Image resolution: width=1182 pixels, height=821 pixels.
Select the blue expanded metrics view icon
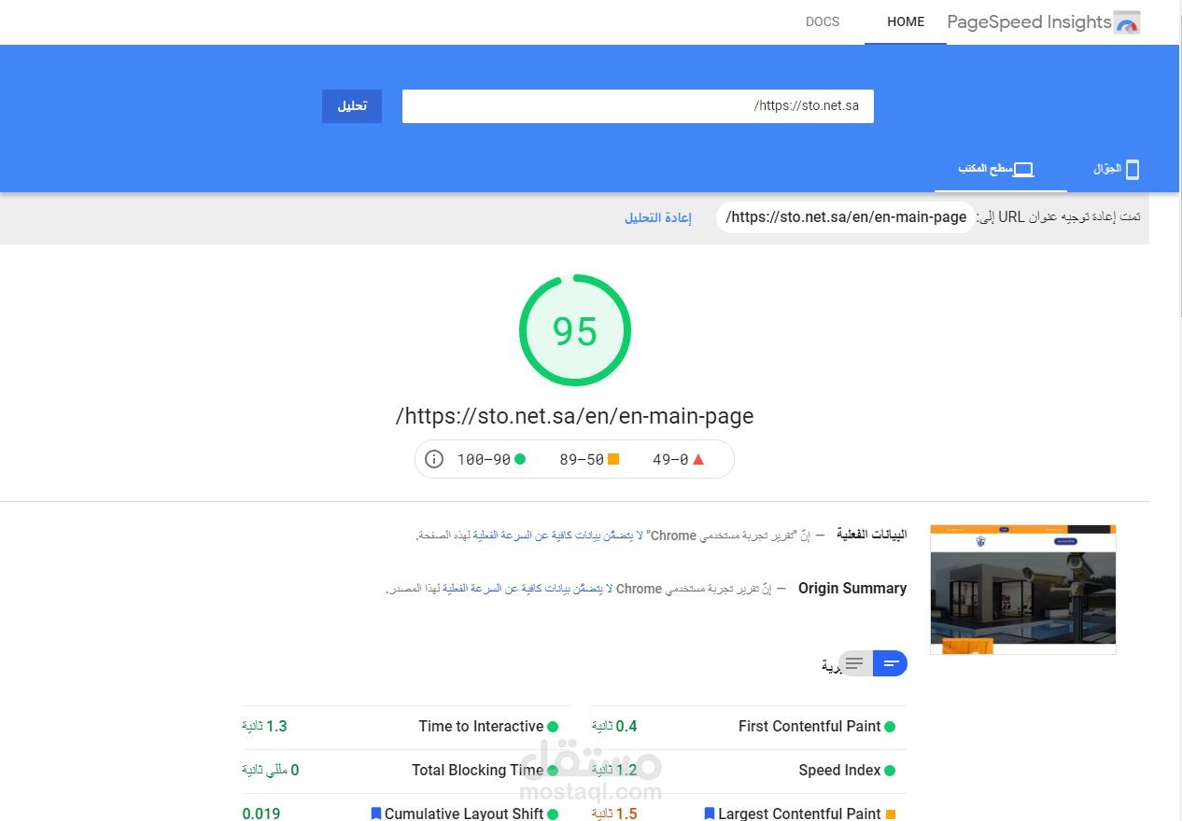point(890,663)
